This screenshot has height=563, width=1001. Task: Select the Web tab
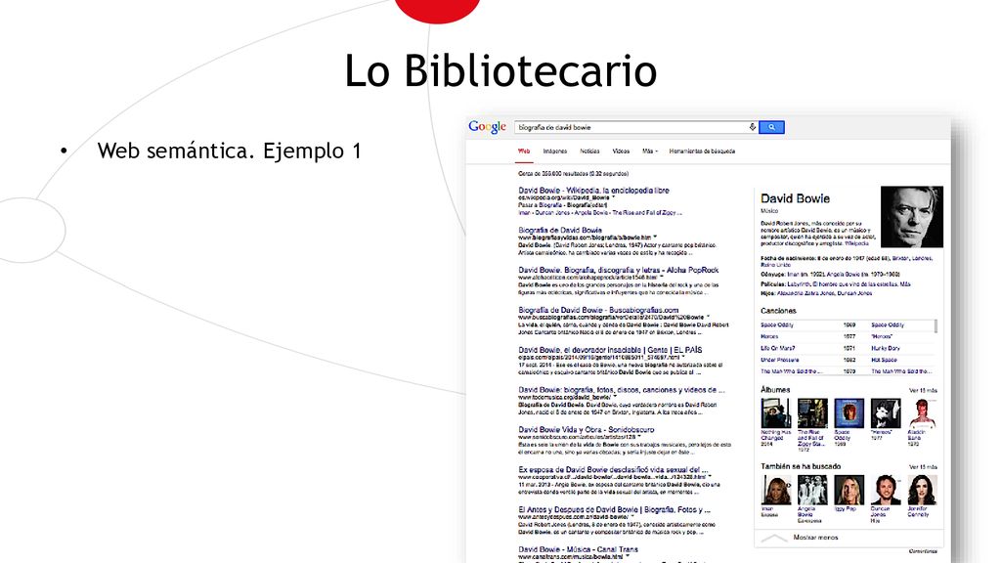[x=524, y=152]
